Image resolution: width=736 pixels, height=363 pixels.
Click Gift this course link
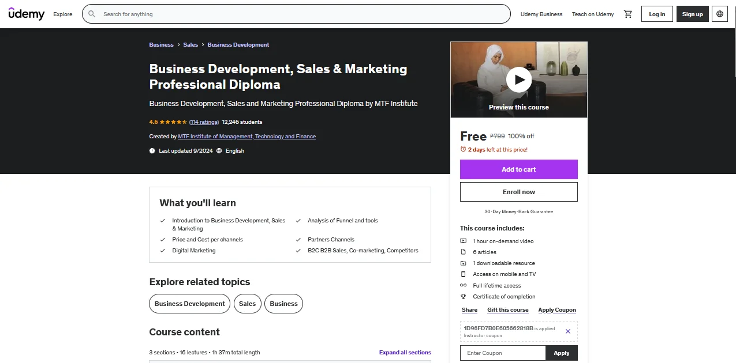coord(508,310)
